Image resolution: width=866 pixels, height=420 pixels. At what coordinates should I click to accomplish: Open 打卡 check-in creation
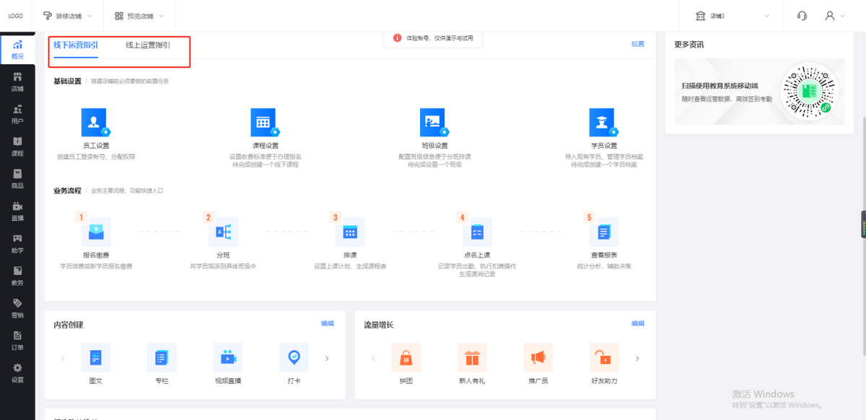tap(294, 357)
